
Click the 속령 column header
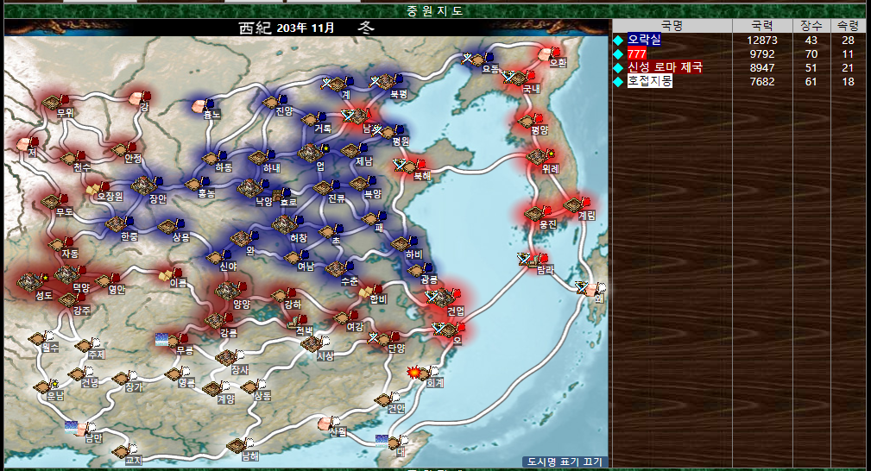coord(848,26)
